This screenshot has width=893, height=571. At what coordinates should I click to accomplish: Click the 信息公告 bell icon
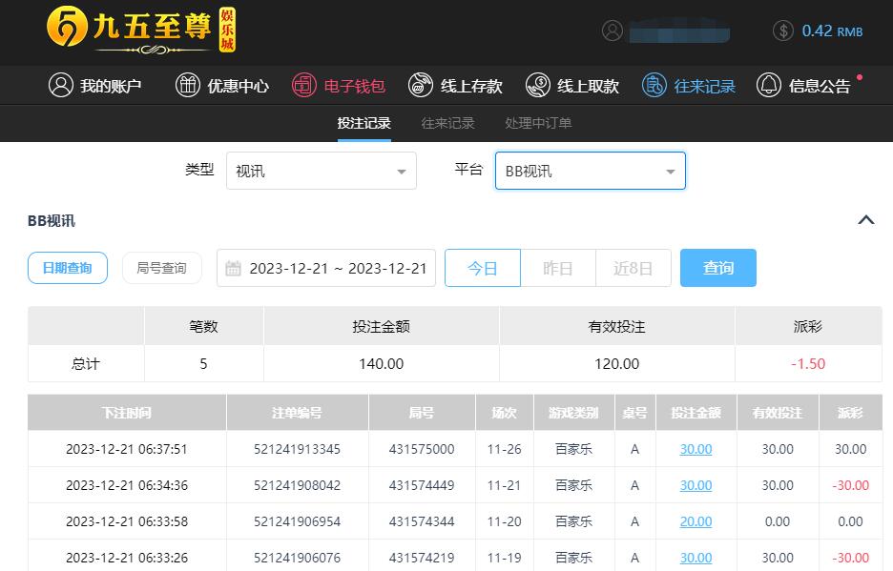coord(769,86)
